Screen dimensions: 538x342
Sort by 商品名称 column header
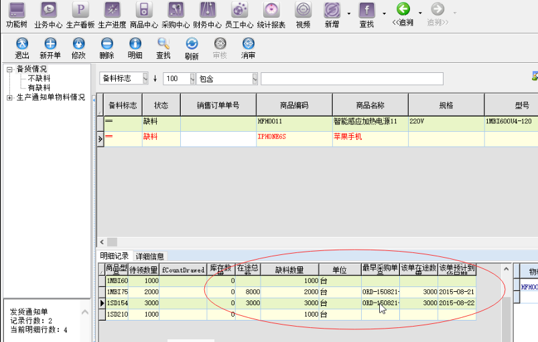[371, 105]
